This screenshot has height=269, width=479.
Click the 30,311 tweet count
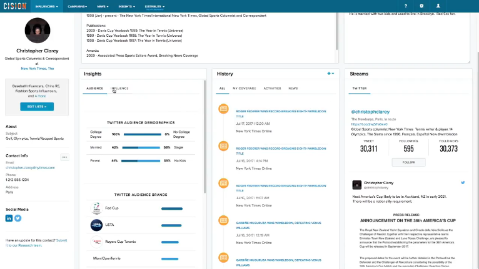[x=369, y=149]
